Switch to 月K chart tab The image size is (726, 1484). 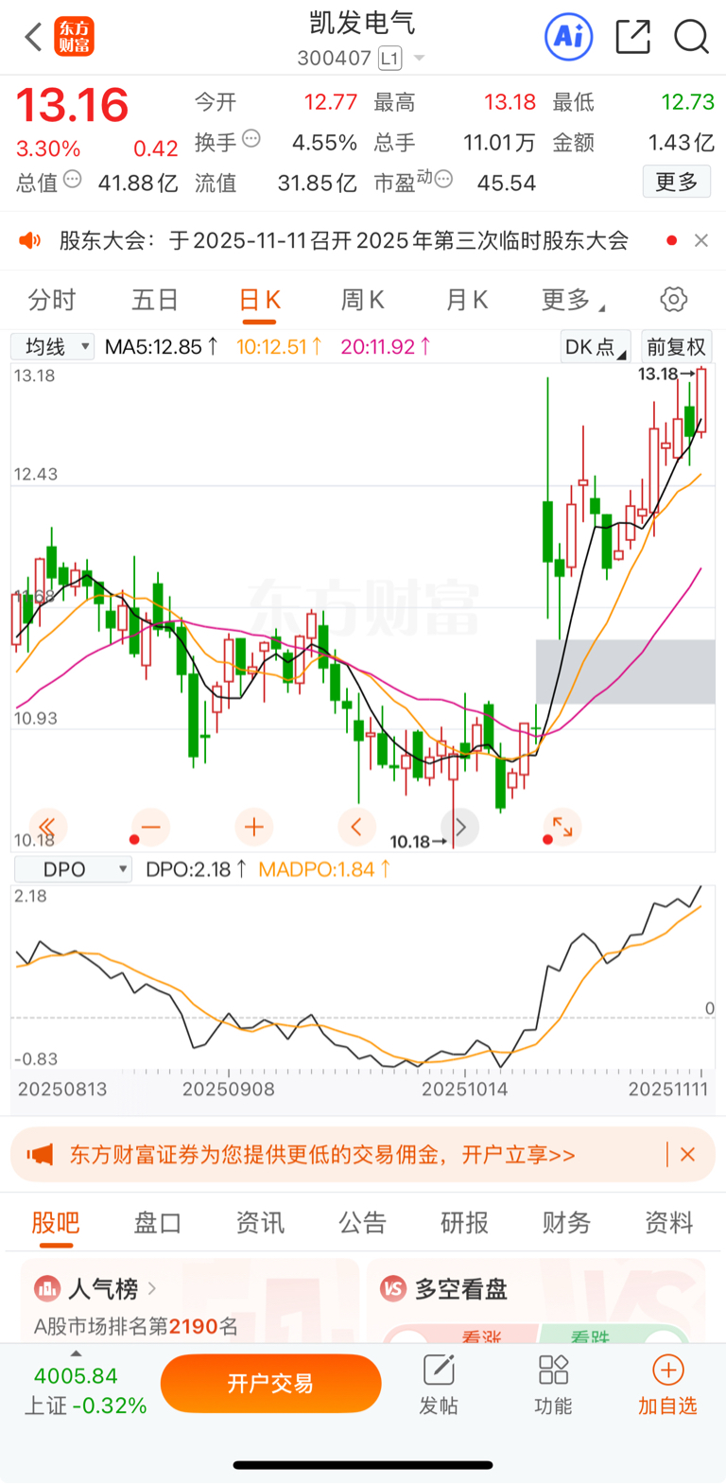466,301
